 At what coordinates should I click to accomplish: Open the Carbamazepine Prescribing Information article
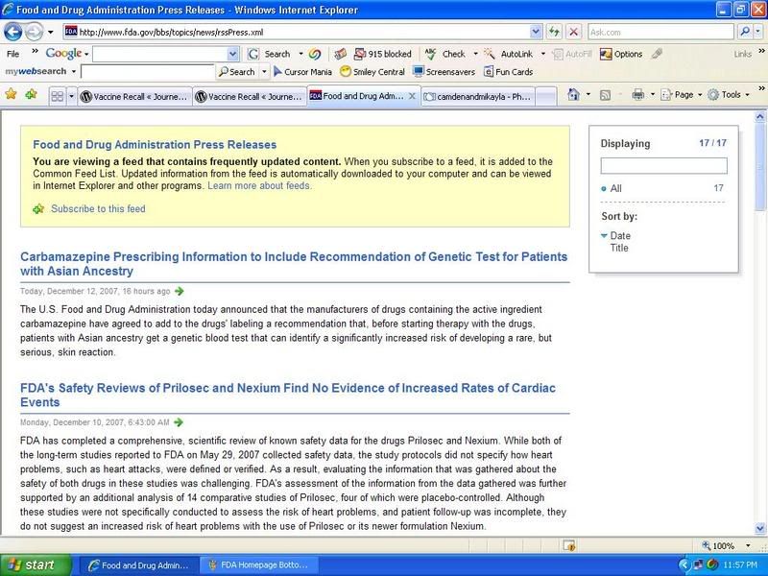(294, 263)
